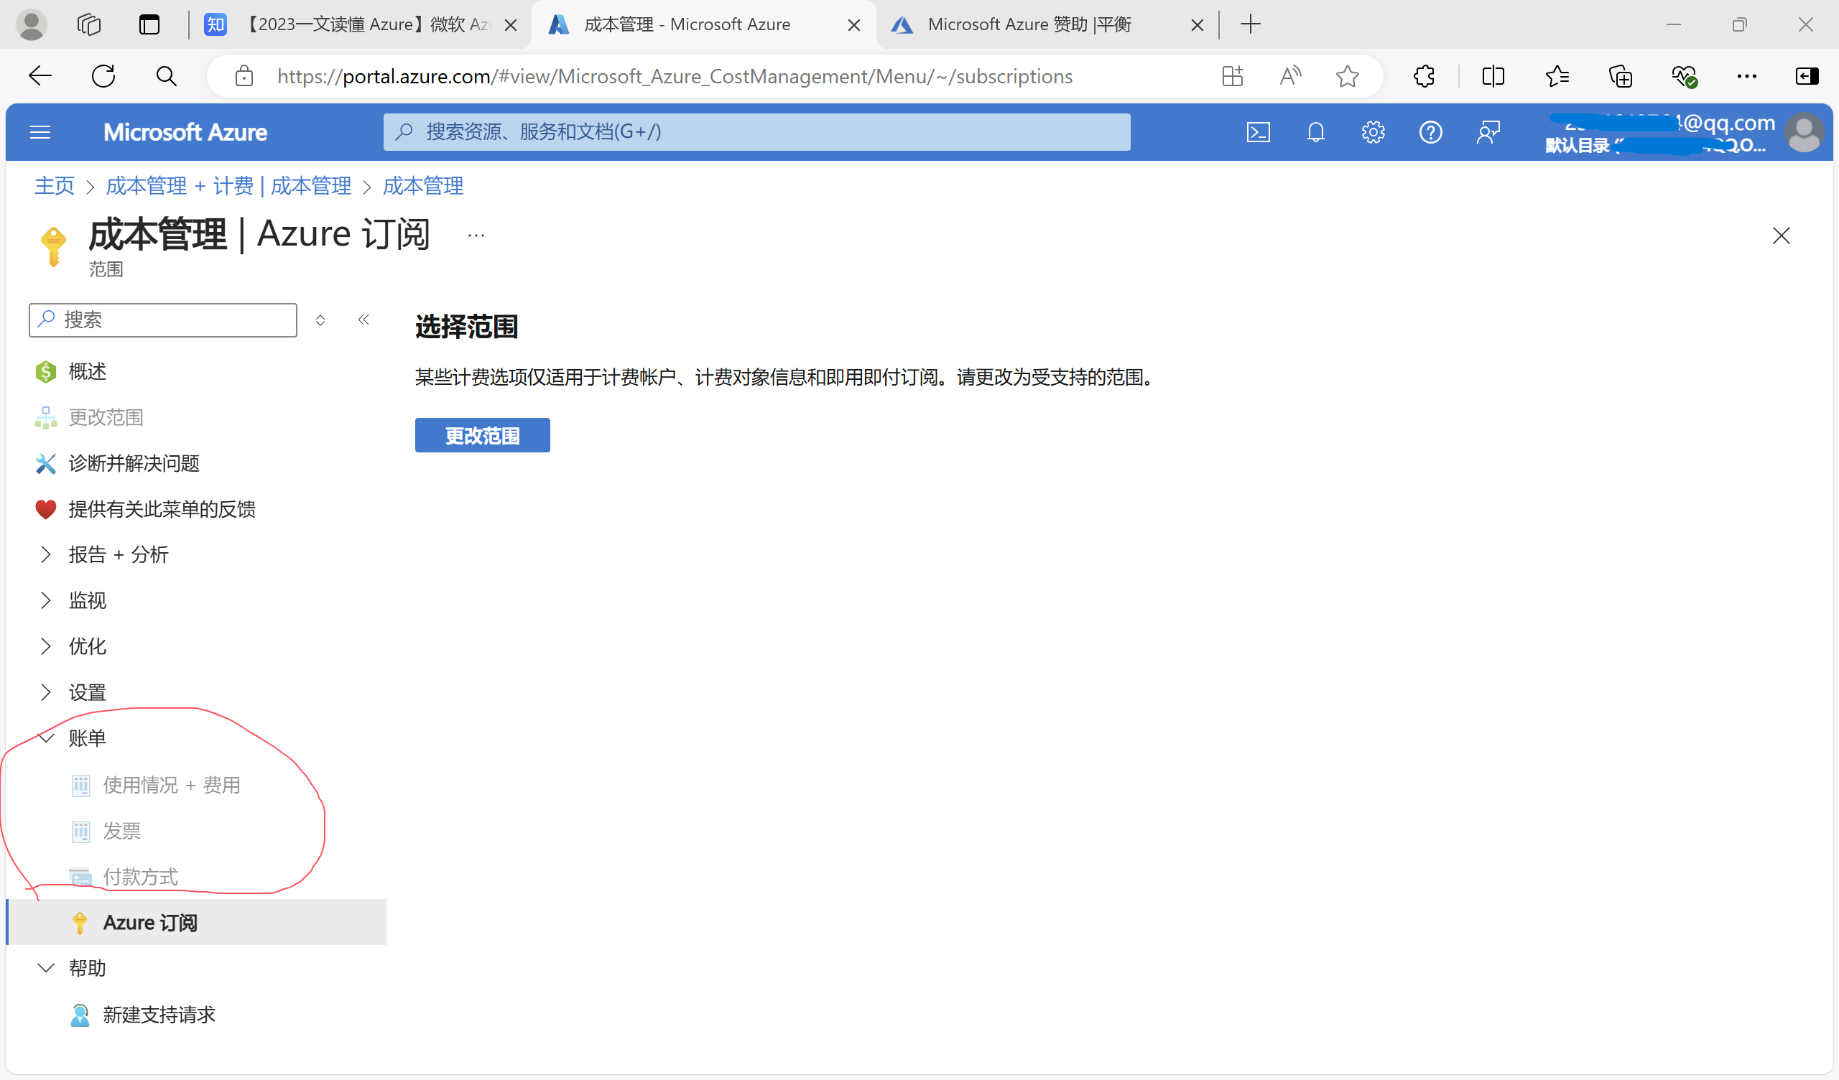Screen dimensions: 1839x1080
Task: Focus the Azure global search bar
Action: coord(756,132)
